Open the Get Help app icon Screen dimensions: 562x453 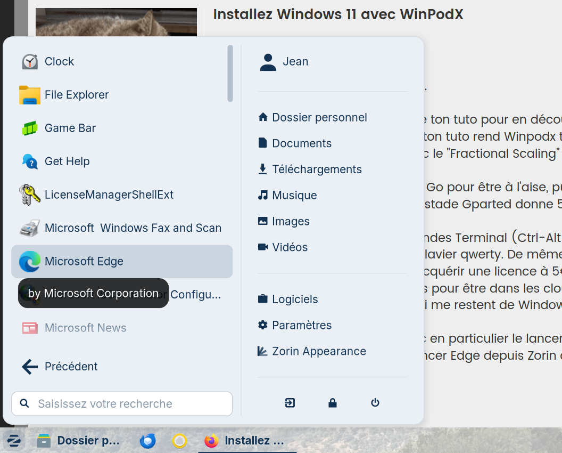pyautogui.click(x=30, y=161)
